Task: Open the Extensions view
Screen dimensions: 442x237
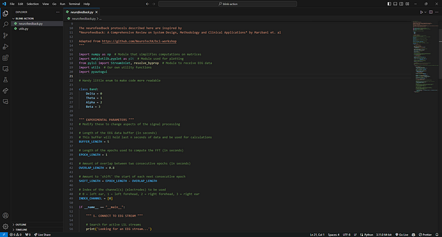Action: point(5,58)
